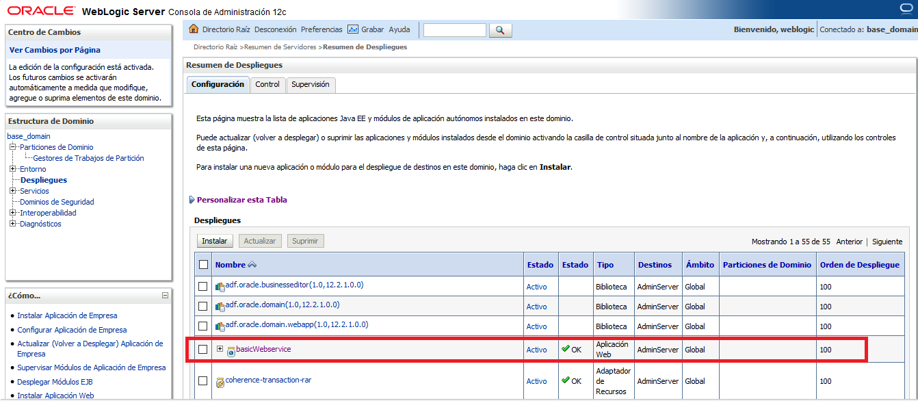Image resolution: width=918 pixels, height=401 pixels.
Task: Sort by Particiones de Dominio column header
Action: point(767,265)
